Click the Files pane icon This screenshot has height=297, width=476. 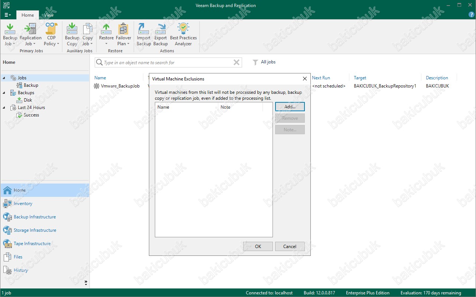7,257
